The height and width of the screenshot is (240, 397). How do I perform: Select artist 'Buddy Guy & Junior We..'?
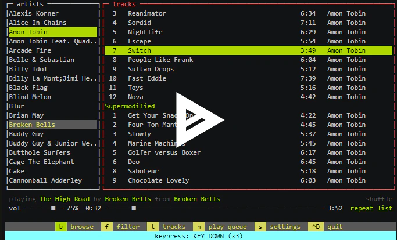pyautogui.click(x=53, y=143)
